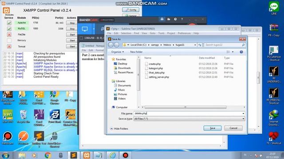Screen dimensions: 284x159
Task: Stop the Apache module in XAMPP
Action: tap(72, 23)
